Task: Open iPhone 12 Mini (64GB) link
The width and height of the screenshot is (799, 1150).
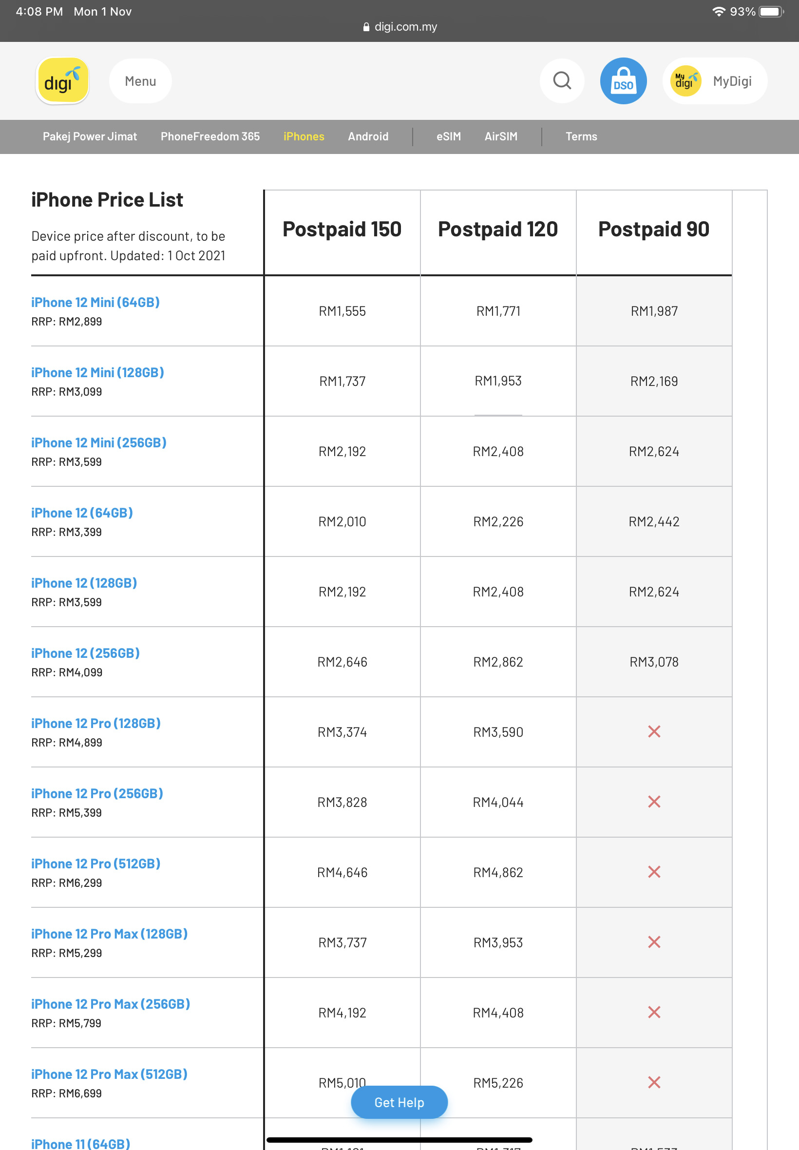Action: 95,303
